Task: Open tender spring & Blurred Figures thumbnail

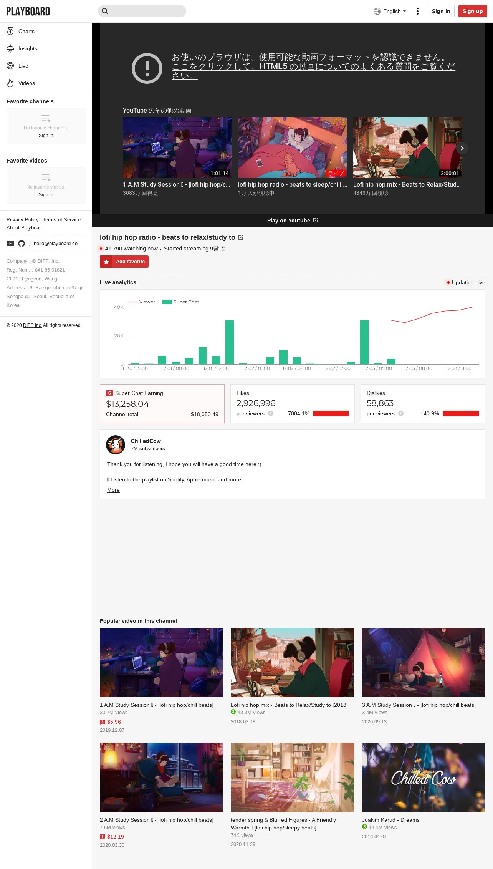Action: click(293, 777)
